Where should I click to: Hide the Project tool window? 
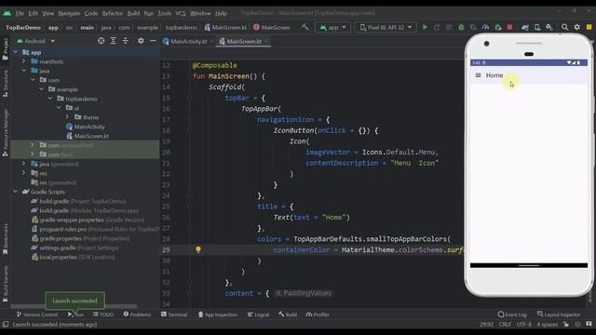(x=153, y=41)
